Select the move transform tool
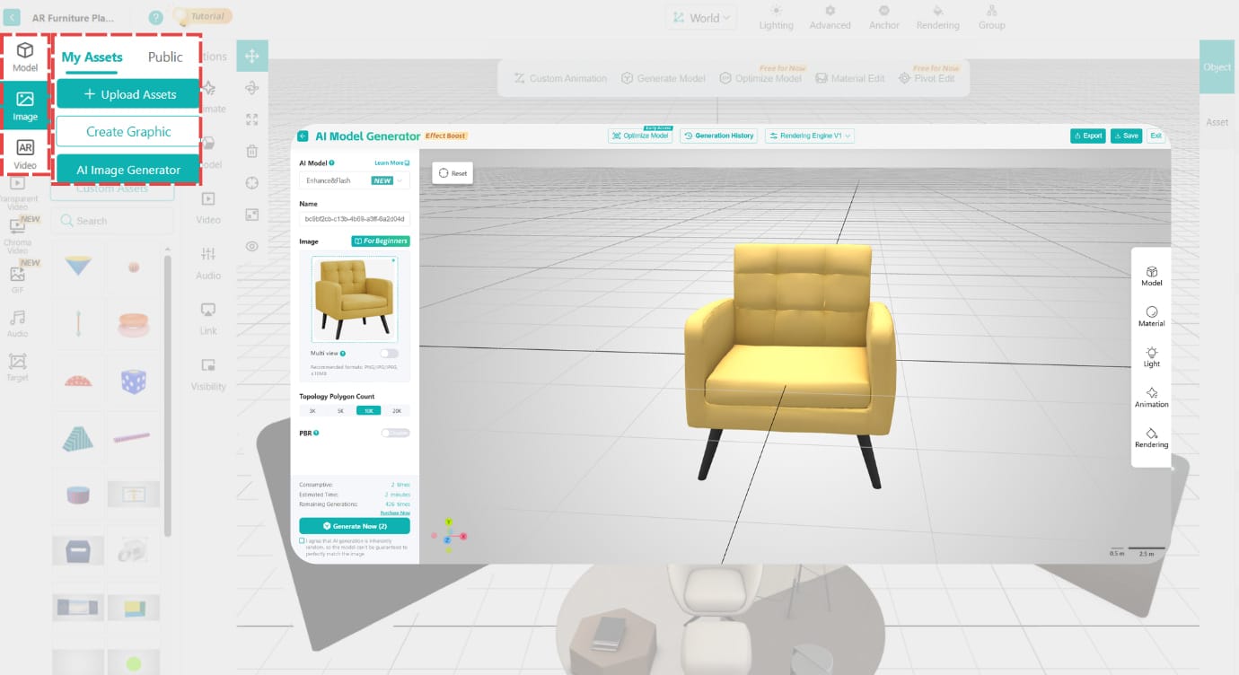 click(252, 56)
